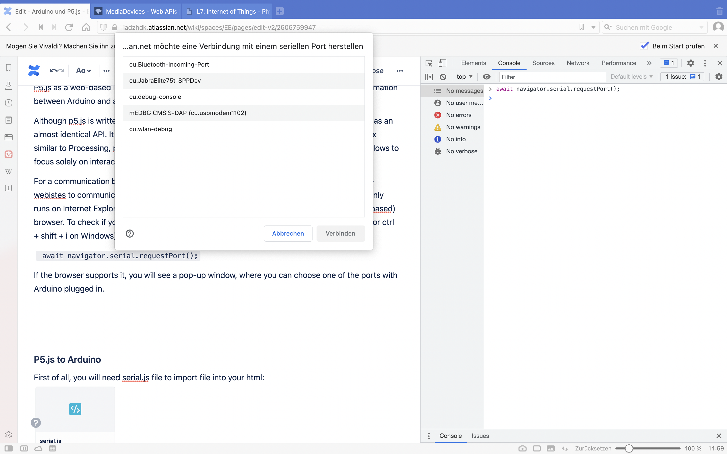Switch to the Network tab in DevTools
Image resolution: width=727 pixels, height=454 pixels.
[578, 63]
